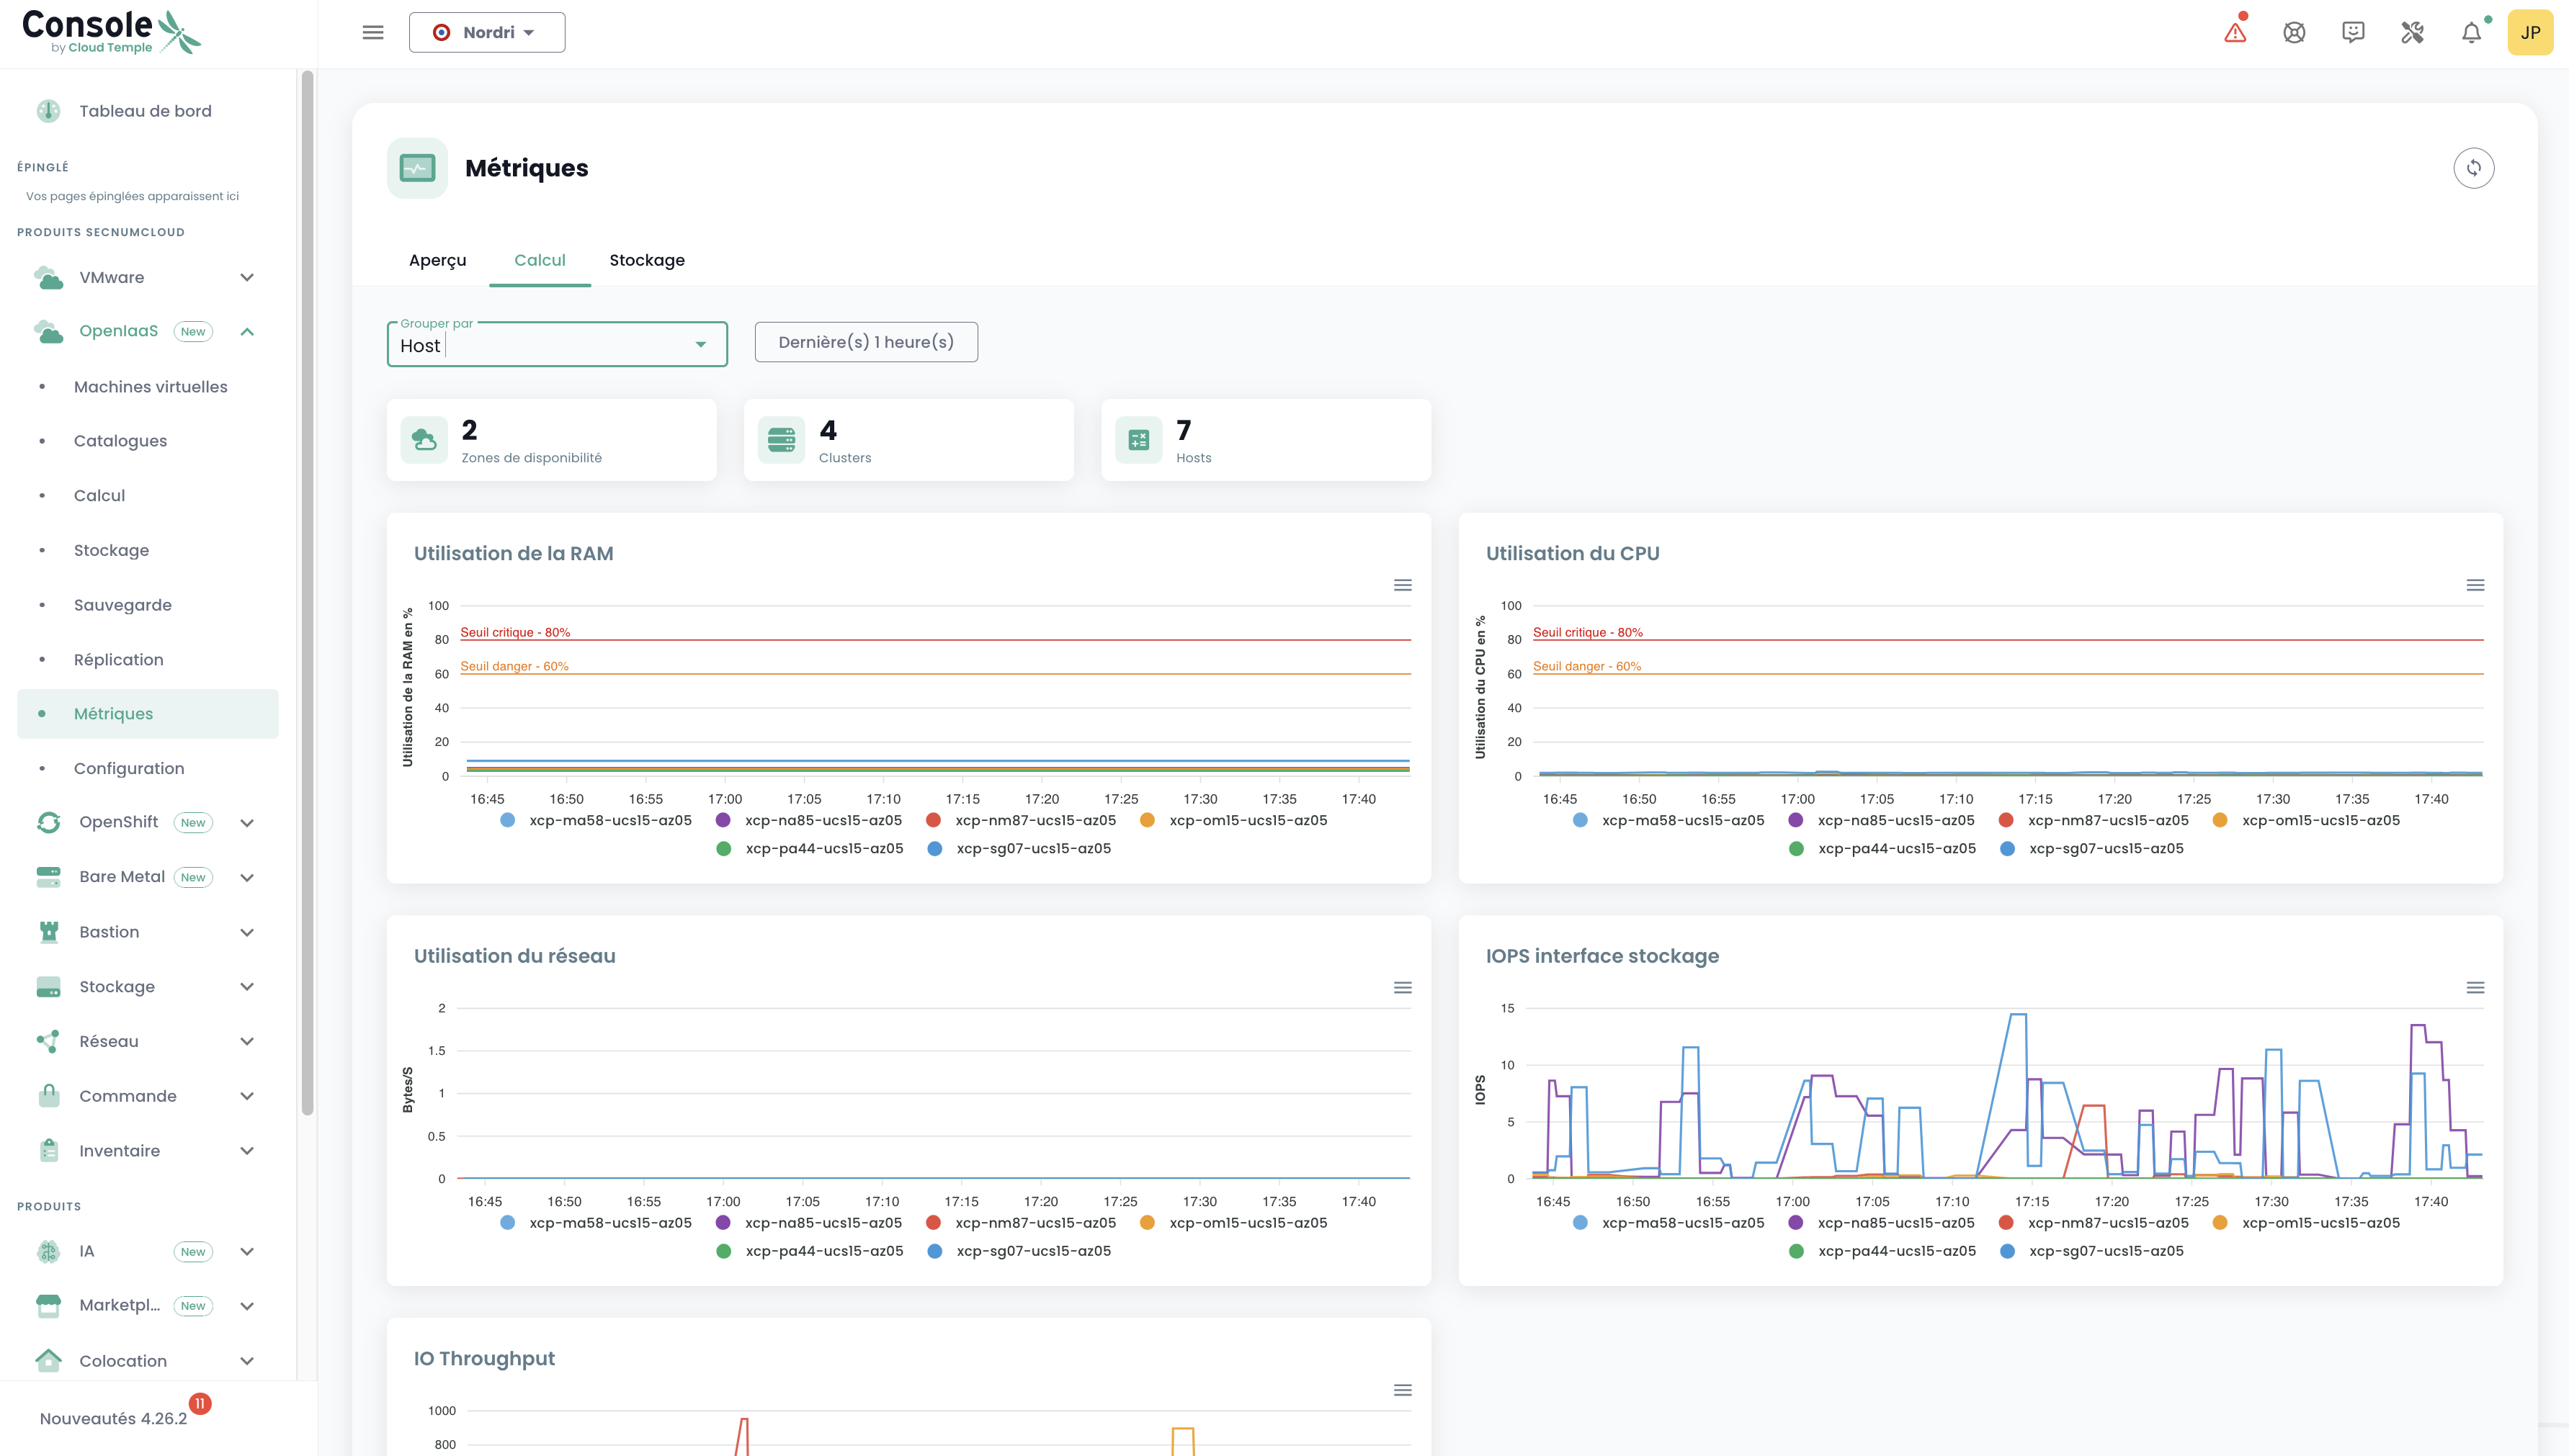2569x1456 pixels.
Task: Hide xcp-nm87-ucs15-az05 series in CPU legend
Action: pos(2106,820)
